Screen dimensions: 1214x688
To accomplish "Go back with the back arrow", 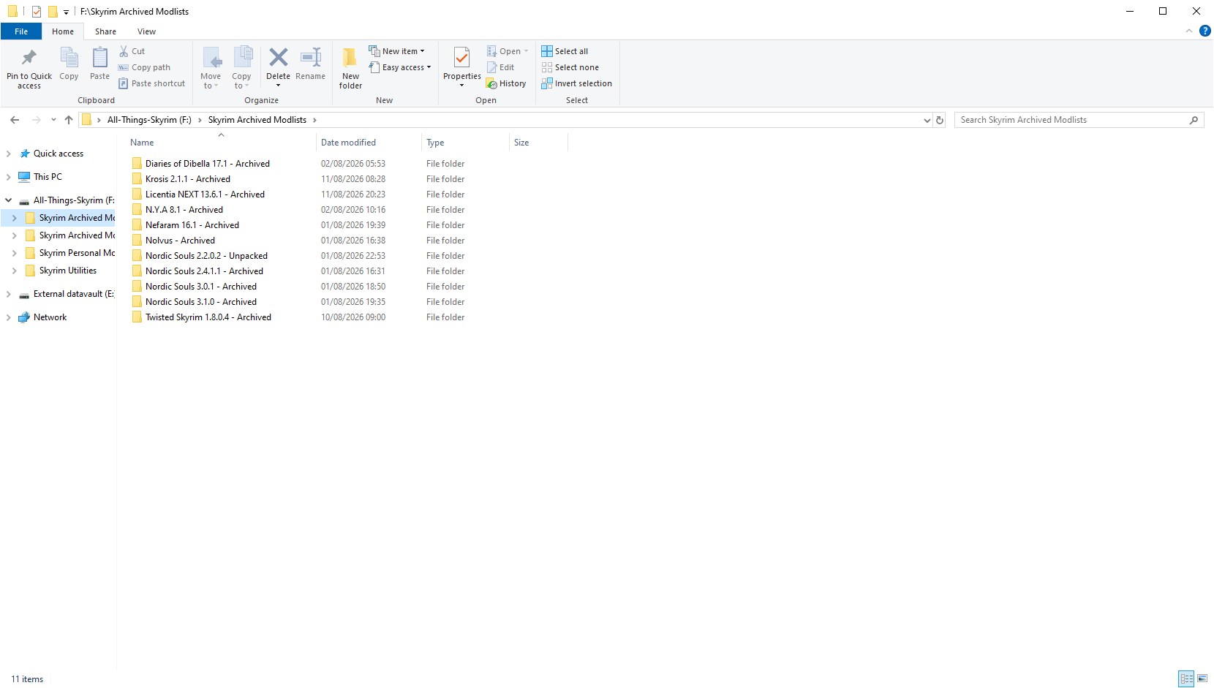I will (x=15, y=120).
